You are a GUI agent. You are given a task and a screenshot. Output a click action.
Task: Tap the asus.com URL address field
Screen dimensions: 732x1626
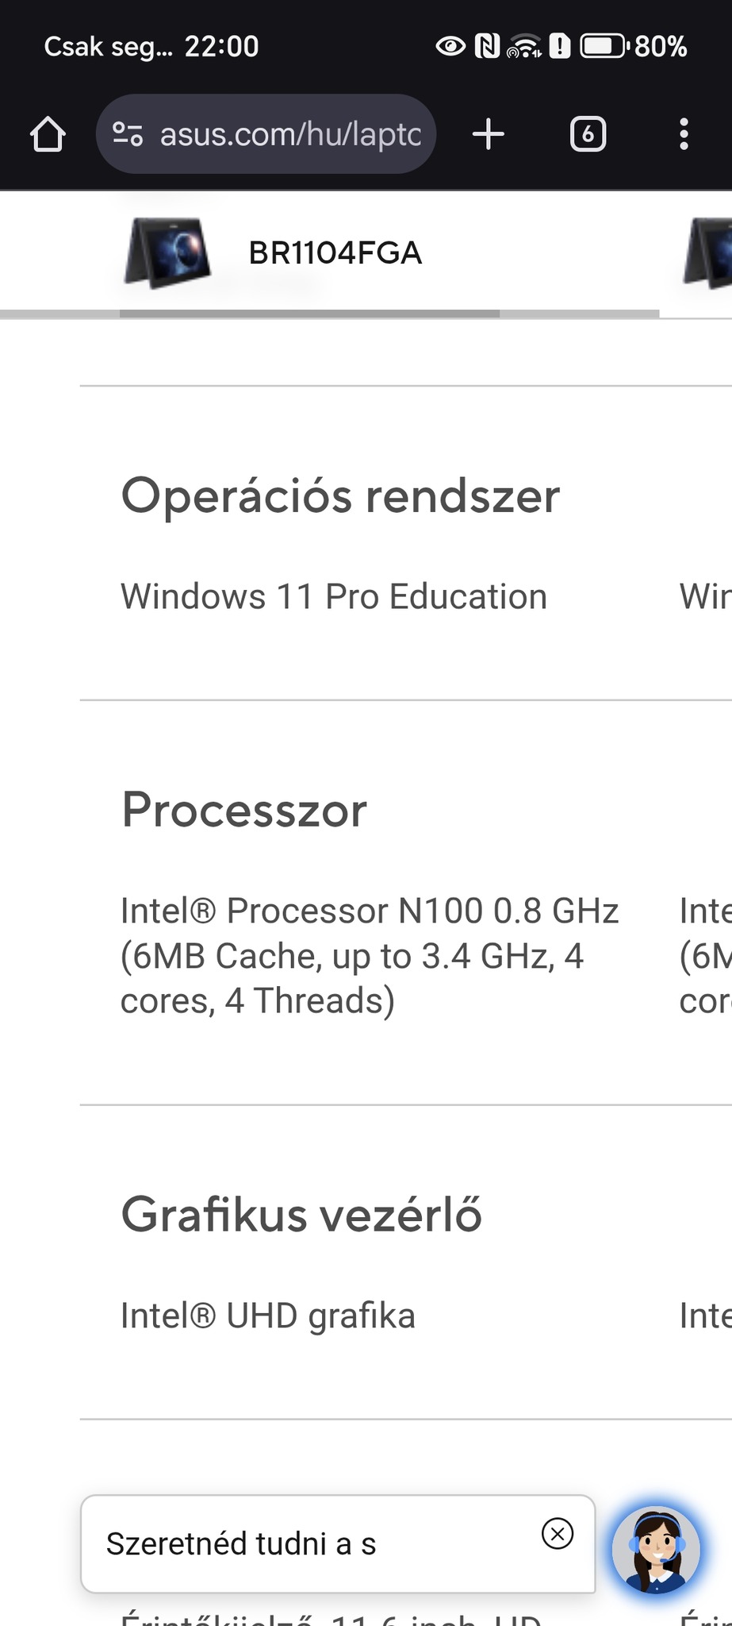click(290, 134)
